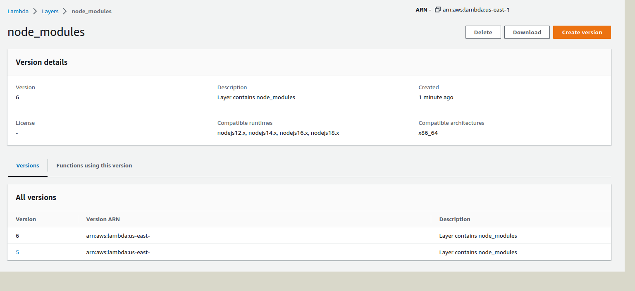Viewport: 635px width, 291px height.
Task: Click the node_modules page heading
Action: tap(46, 32)
